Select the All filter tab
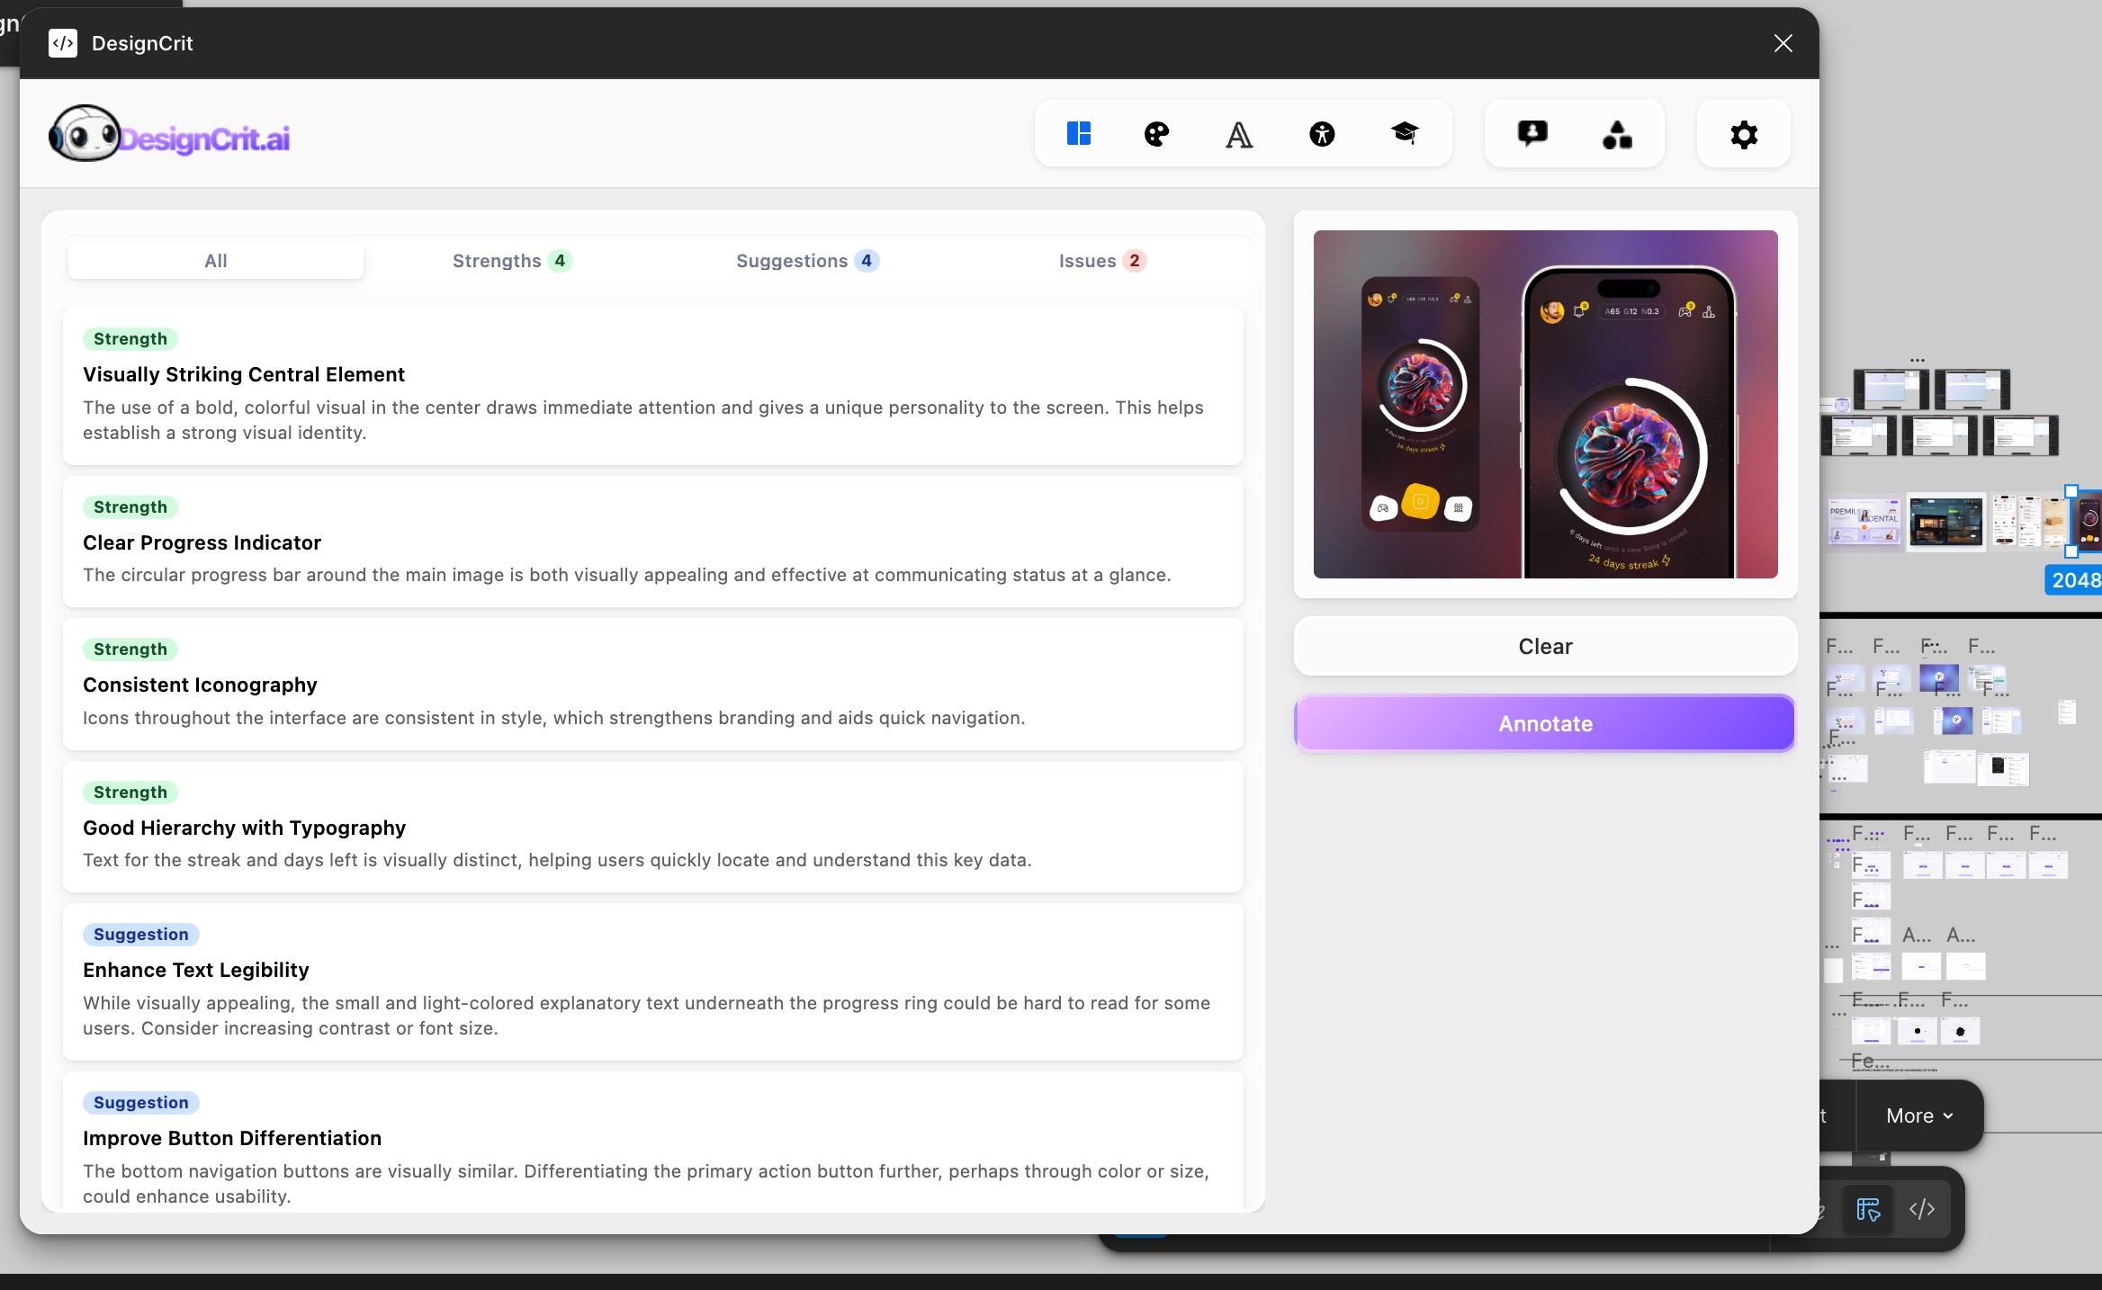This screenshot has height=1290, width=2102. coord(215,261)
